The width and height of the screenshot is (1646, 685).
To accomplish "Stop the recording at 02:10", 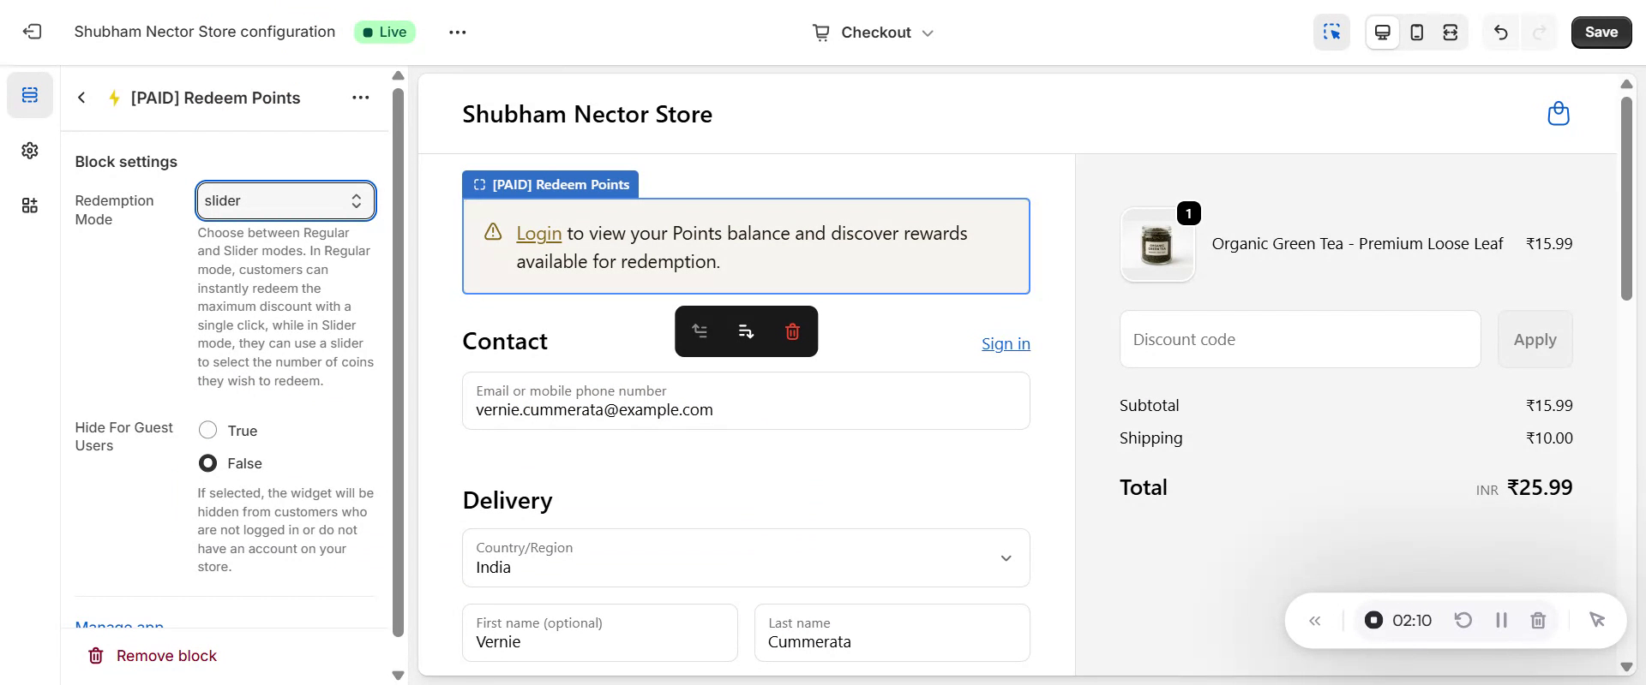I will (x=1373, y=620).
